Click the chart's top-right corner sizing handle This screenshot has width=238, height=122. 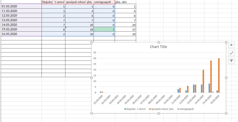226,42
